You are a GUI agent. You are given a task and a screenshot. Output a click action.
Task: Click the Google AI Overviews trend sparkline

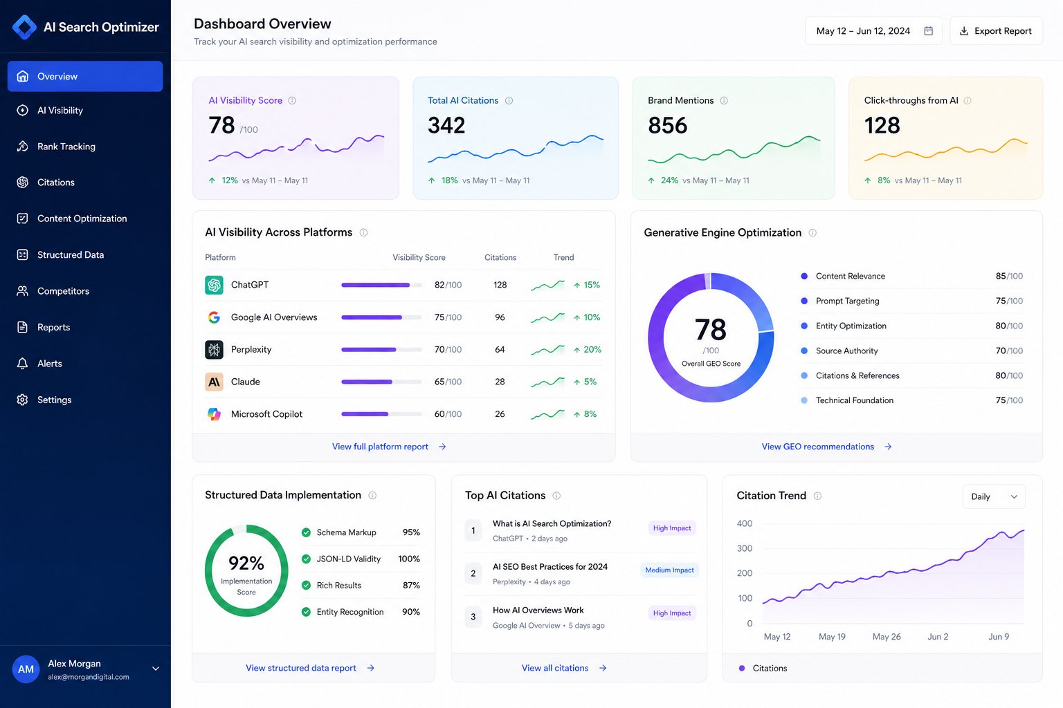click(x=547, y=317)
